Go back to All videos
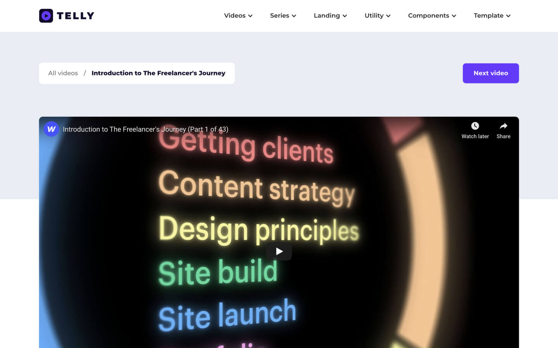Viewport: 558px width, 348px height. (x=63, y=73)
